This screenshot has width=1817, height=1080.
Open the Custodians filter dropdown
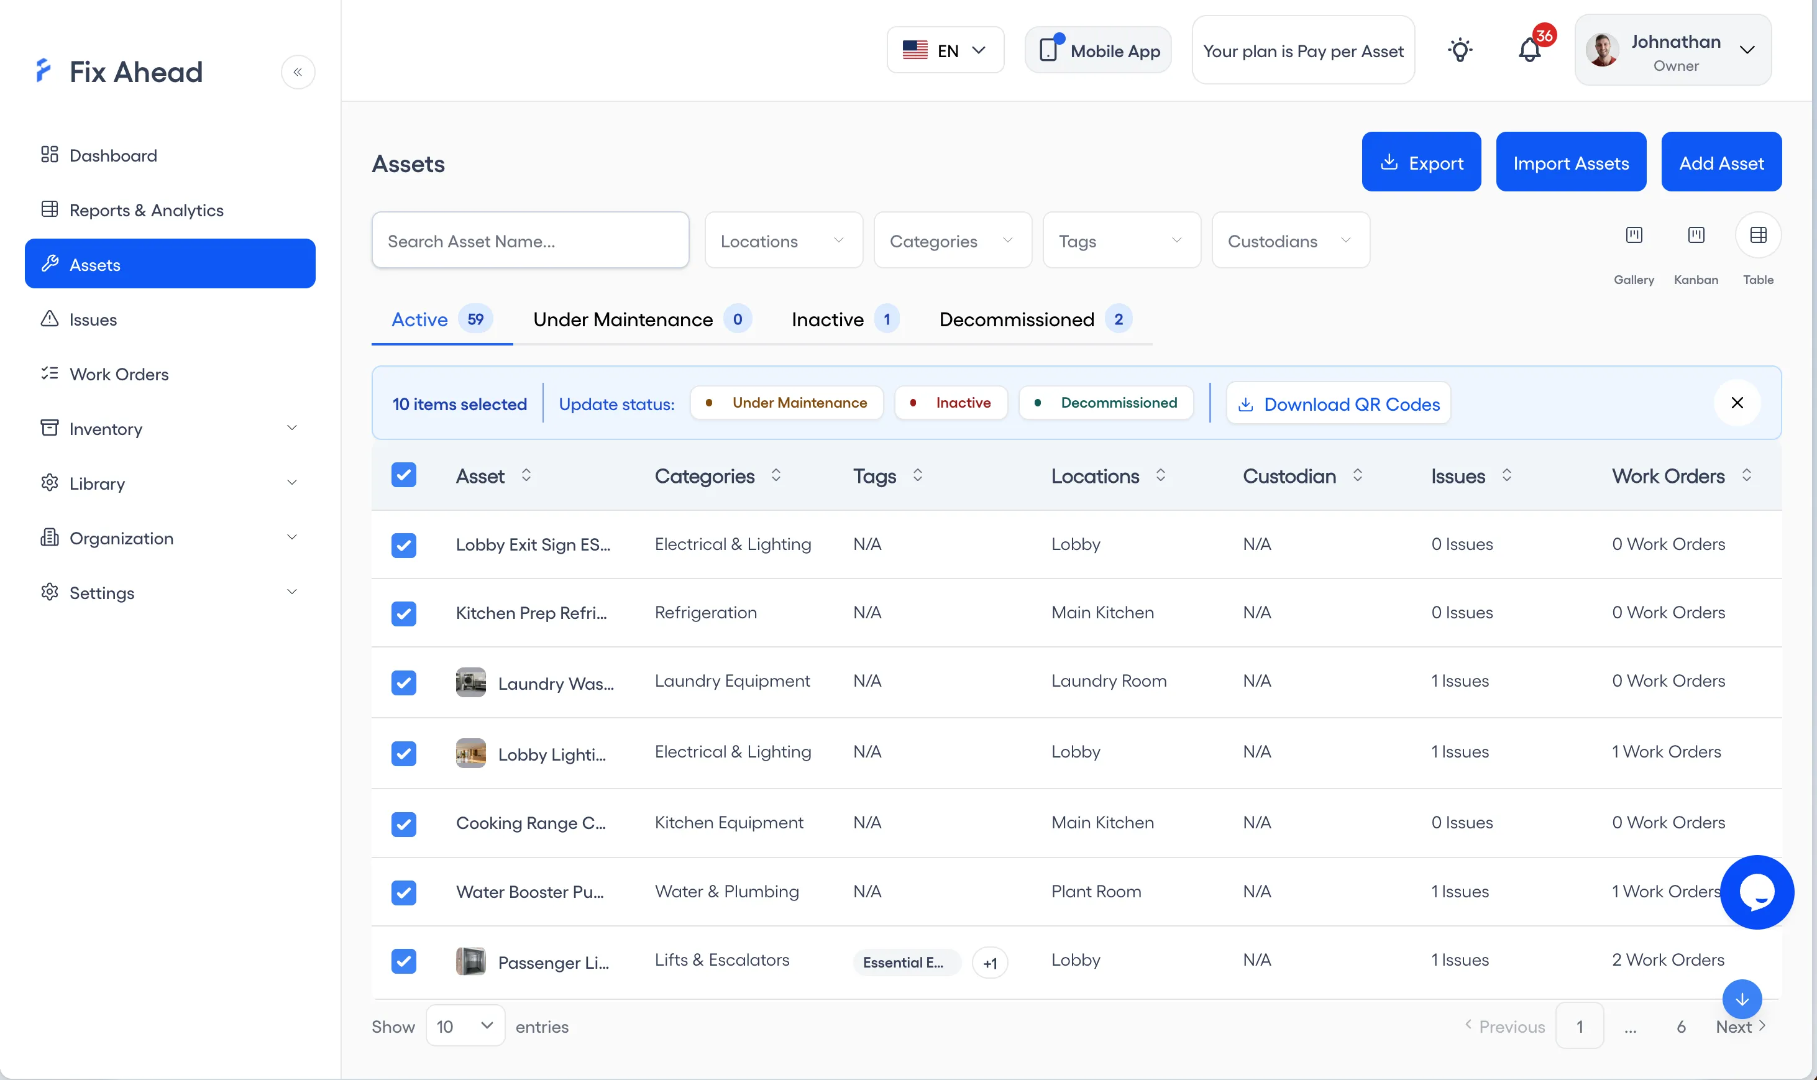click(1290, 240)
